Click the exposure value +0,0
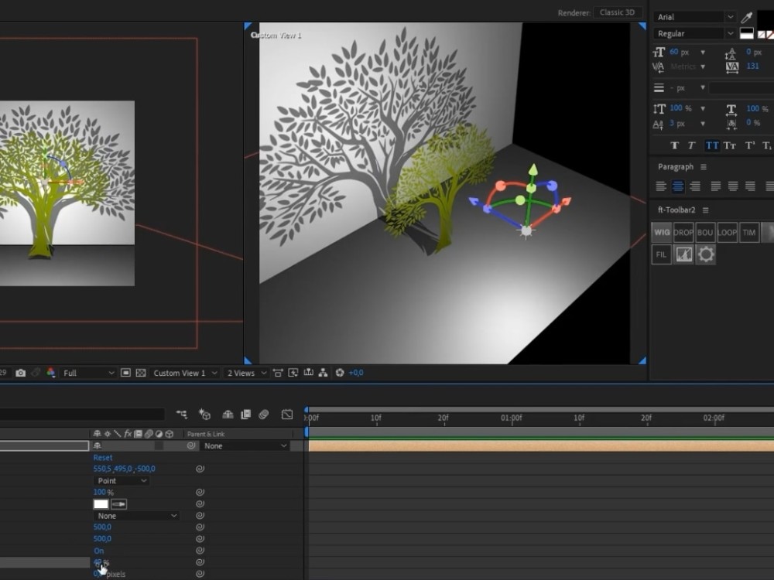 [356, 373]
